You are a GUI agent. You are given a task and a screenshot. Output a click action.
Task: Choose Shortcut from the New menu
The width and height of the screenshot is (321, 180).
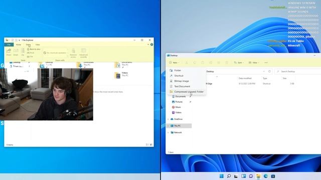(x=187, y=75)
